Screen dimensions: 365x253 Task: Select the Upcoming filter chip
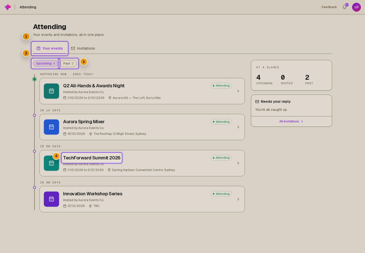[x=45, y=64]
